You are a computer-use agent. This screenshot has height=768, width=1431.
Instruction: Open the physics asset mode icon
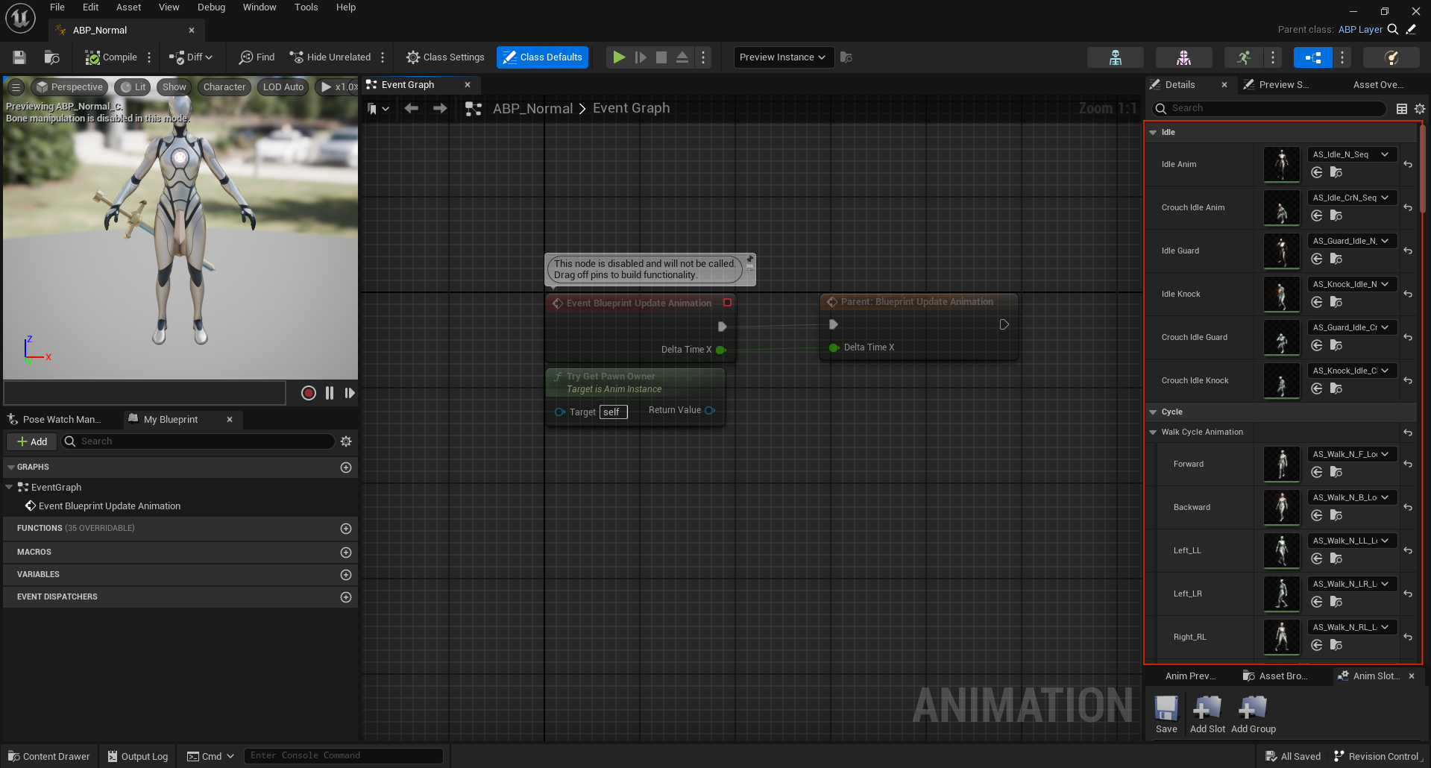point(1391,57)
